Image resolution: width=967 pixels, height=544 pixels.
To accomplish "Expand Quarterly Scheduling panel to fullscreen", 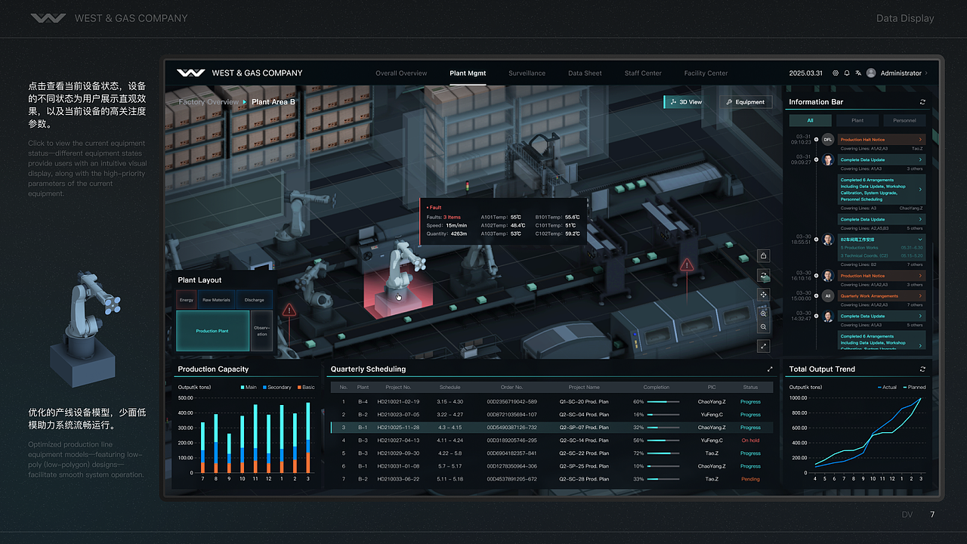I will (x=770, y=369).
